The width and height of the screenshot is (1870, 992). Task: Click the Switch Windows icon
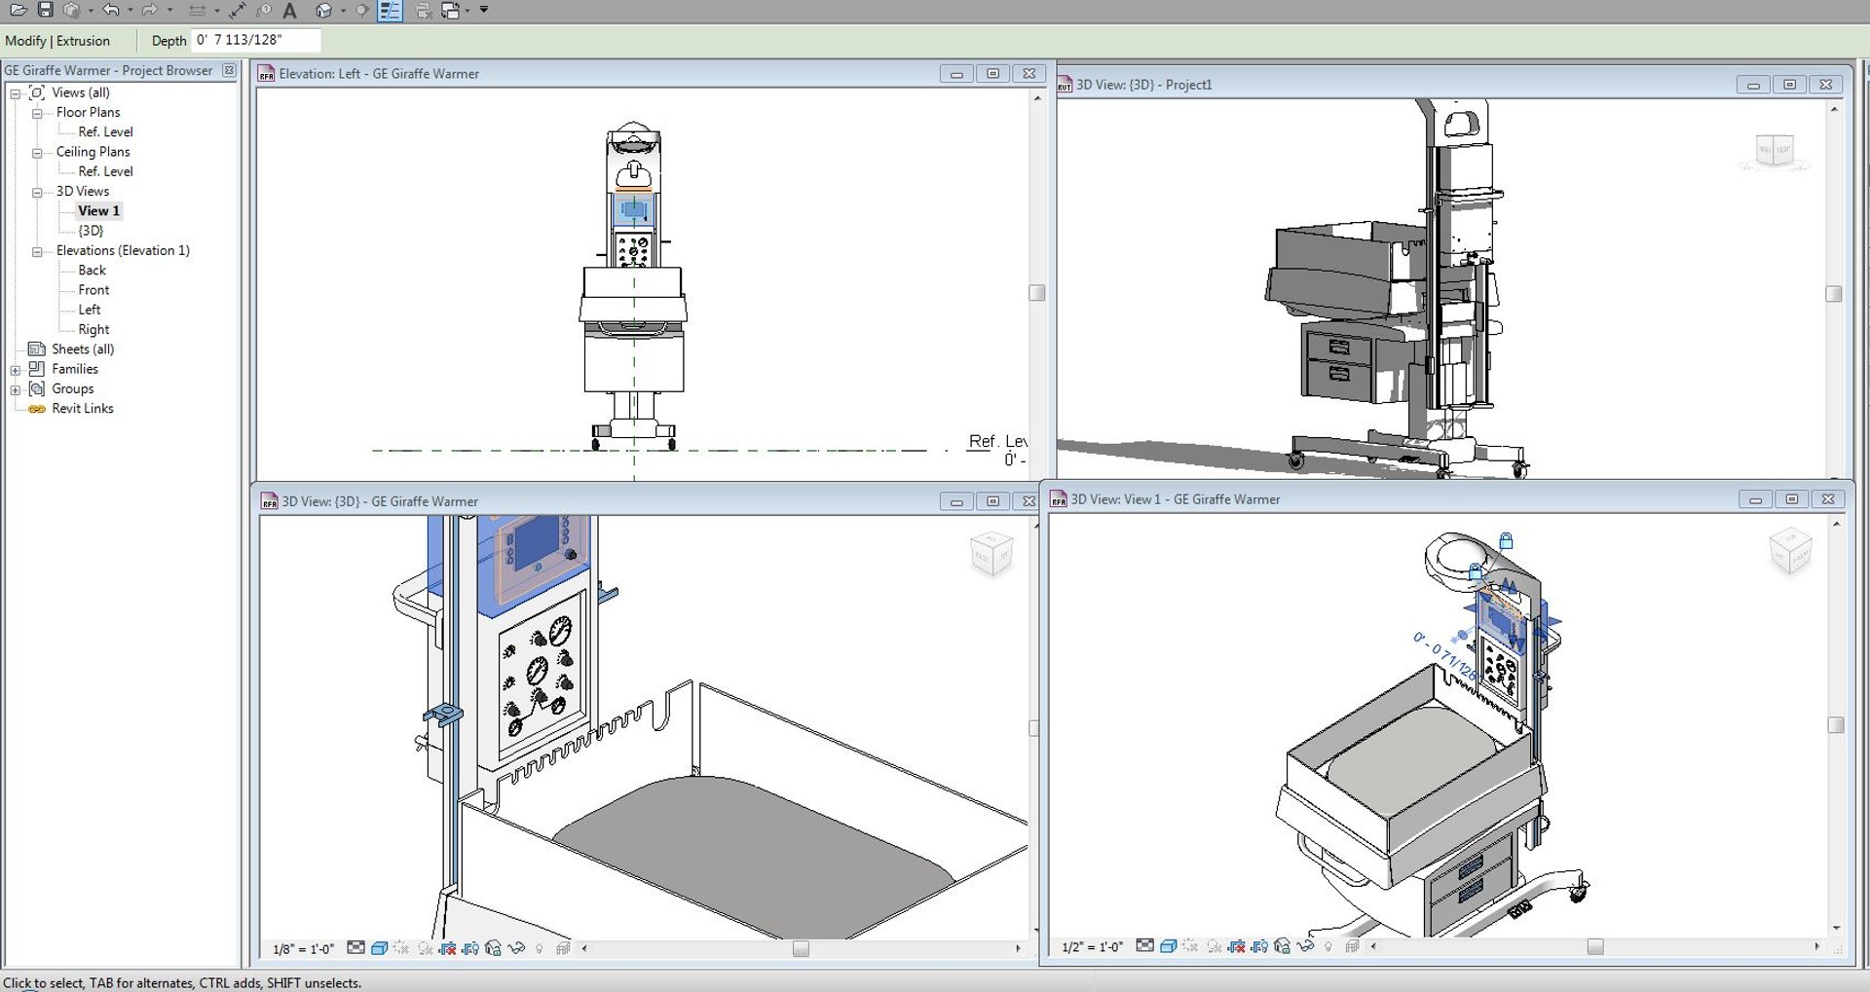tap(450, 11)
